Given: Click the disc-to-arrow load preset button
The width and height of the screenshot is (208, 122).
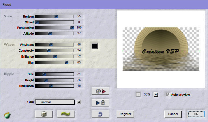Looking at the screenshot, I should coord(101,91).
